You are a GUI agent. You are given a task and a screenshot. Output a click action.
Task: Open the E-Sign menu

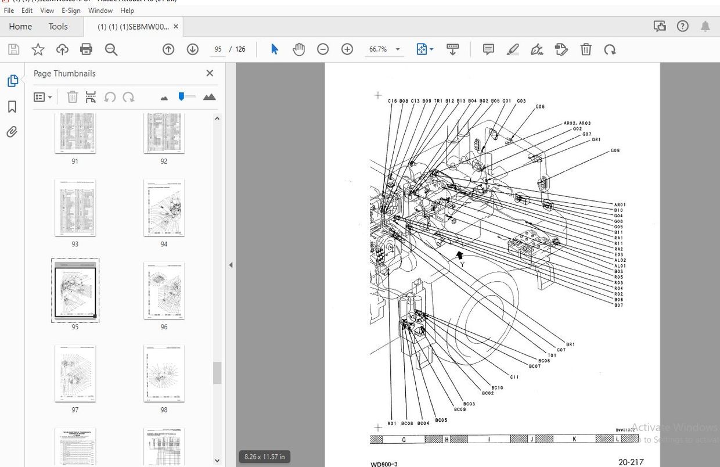(71, 10)
